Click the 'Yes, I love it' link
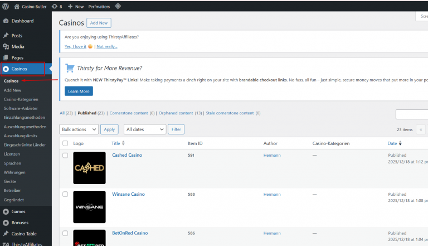This screenshot has width=428, height=246. pos(75,46)
